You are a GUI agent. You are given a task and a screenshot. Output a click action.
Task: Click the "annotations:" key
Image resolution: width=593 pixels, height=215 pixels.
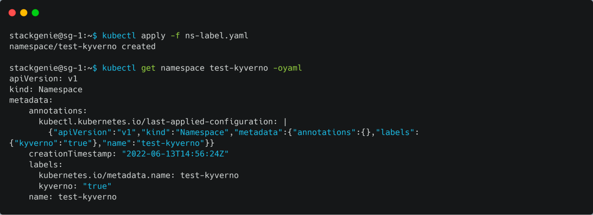[x=58, y=111]
